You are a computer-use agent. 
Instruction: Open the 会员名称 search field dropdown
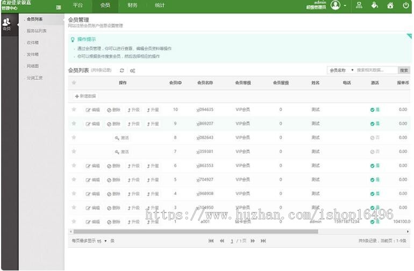pos(341,70)
